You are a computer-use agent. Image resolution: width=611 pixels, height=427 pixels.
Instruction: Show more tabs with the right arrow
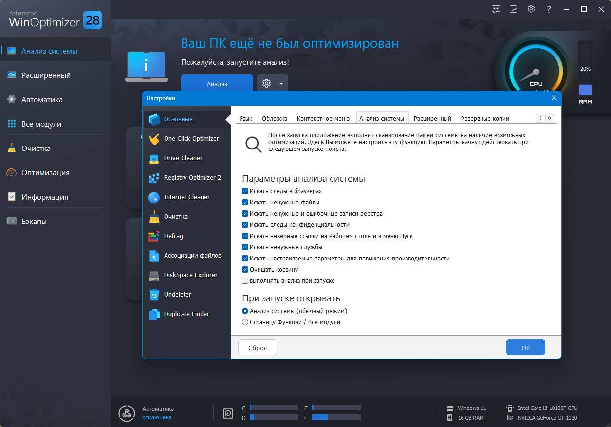[x=549, y=118]
